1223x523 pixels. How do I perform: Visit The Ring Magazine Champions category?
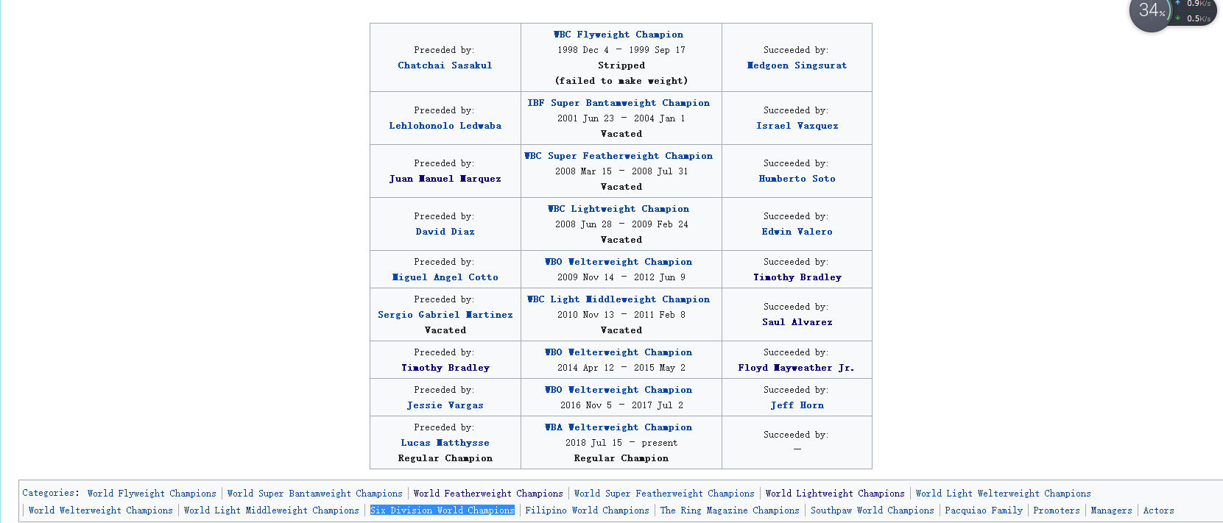tap(730, 510)
